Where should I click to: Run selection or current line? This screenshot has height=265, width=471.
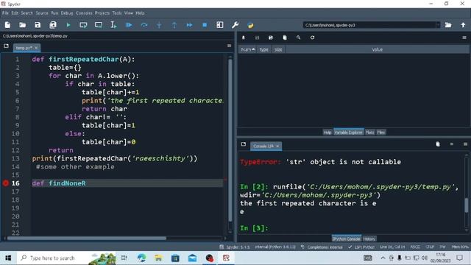point(113,25)
